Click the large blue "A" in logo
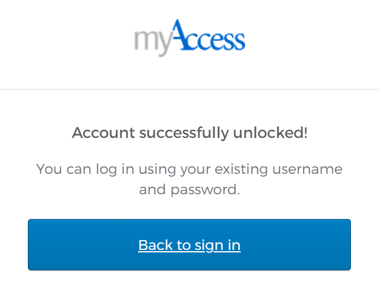380x292 pixels. pos(178,35)
